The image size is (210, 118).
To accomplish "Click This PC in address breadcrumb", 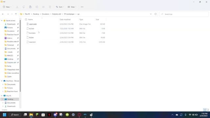I will 28,14.
